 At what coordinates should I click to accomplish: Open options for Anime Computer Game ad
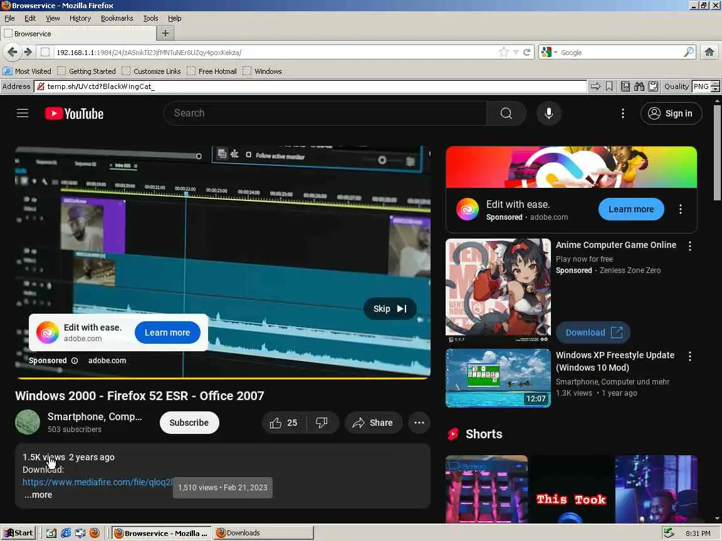689,246
